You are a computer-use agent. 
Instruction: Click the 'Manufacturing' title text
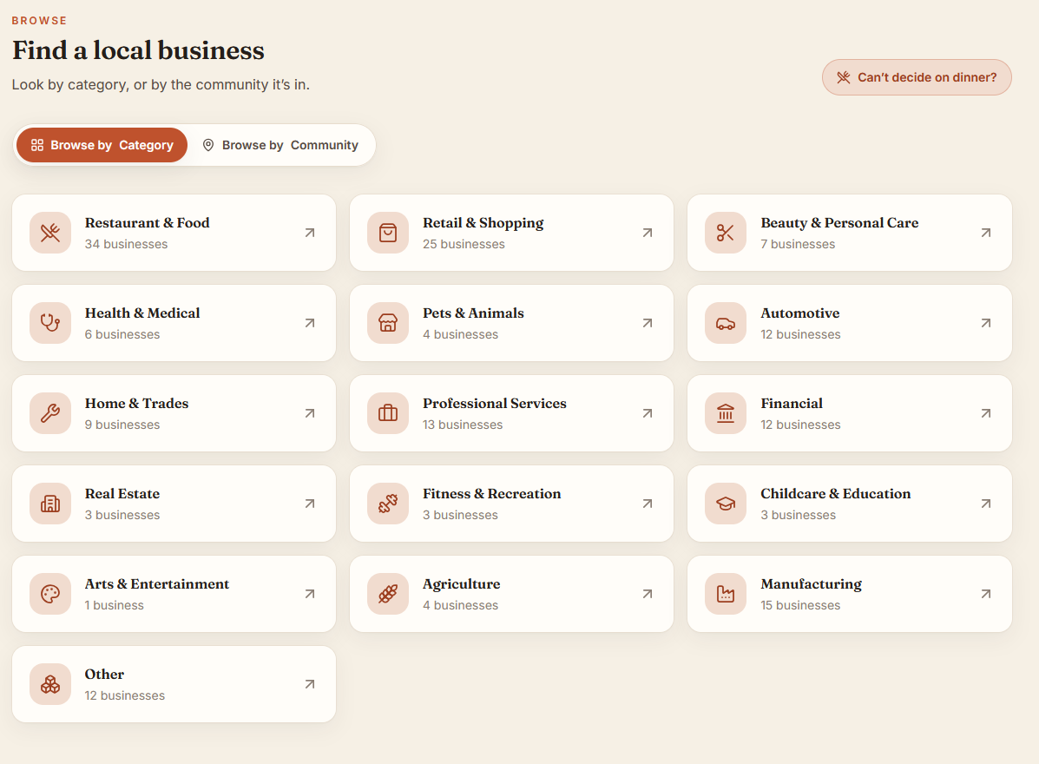point(811,584)
